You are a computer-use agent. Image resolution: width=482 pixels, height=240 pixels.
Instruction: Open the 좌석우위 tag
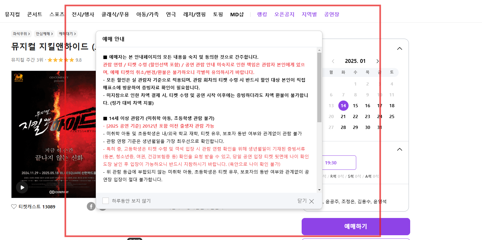[x=21, y=34]
